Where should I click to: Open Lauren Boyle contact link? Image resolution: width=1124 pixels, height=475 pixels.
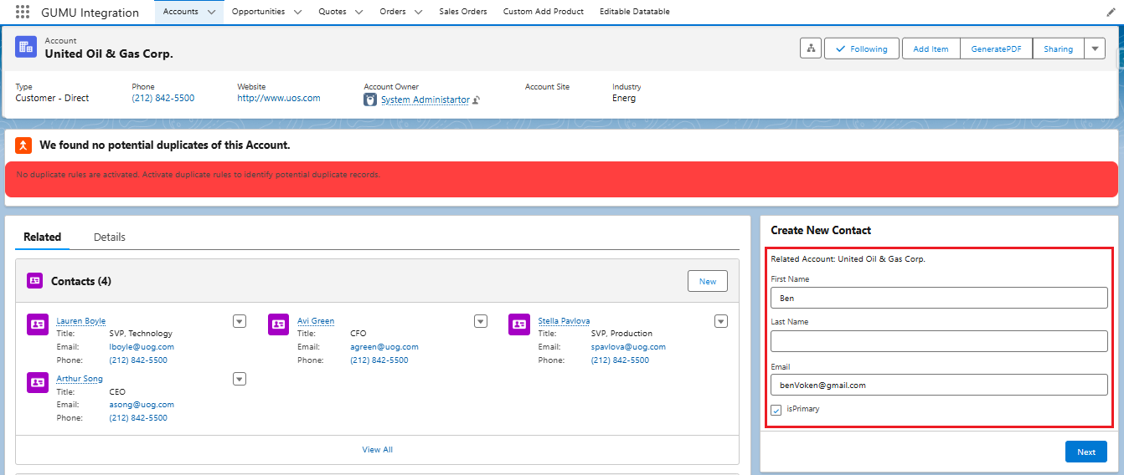[81, 321]
